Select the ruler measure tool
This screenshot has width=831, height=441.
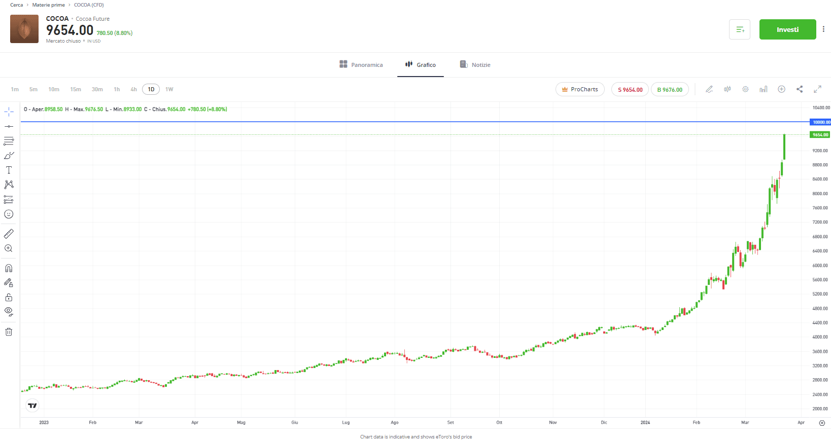[x=9, y=234]
